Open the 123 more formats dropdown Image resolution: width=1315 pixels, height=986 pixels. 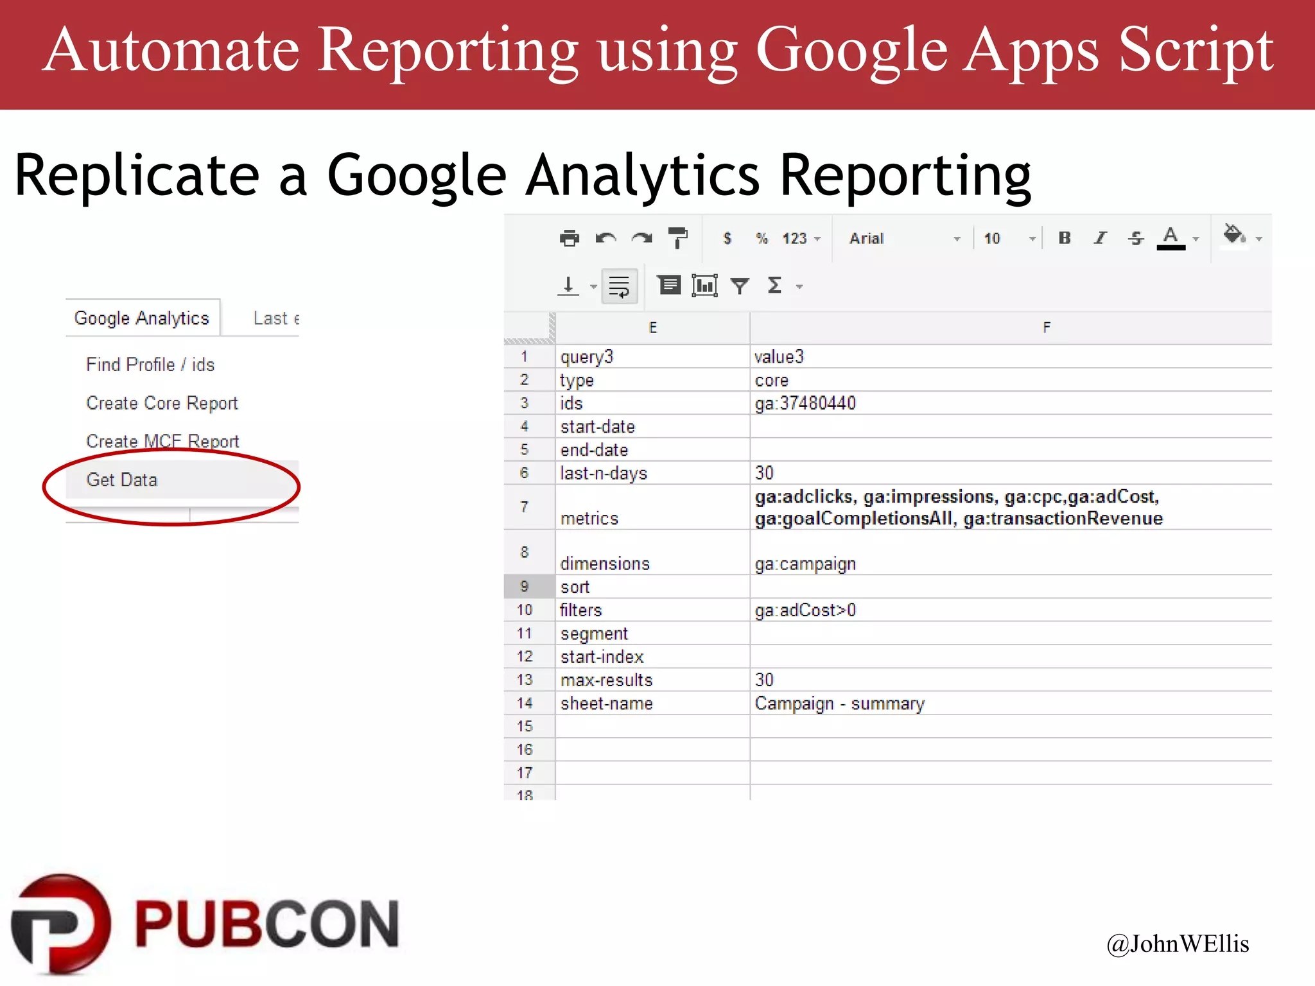click(x=801, y=238)
